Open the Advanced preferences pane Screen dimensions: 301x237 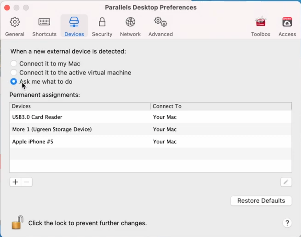[x=160, y=26]
